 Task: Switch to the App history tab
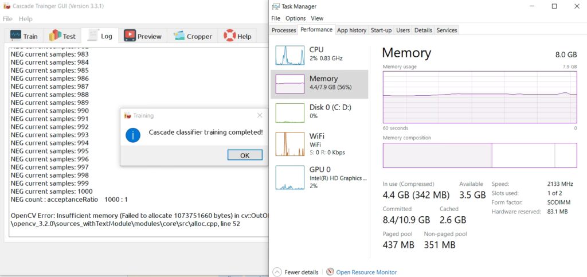pos(351,30)
